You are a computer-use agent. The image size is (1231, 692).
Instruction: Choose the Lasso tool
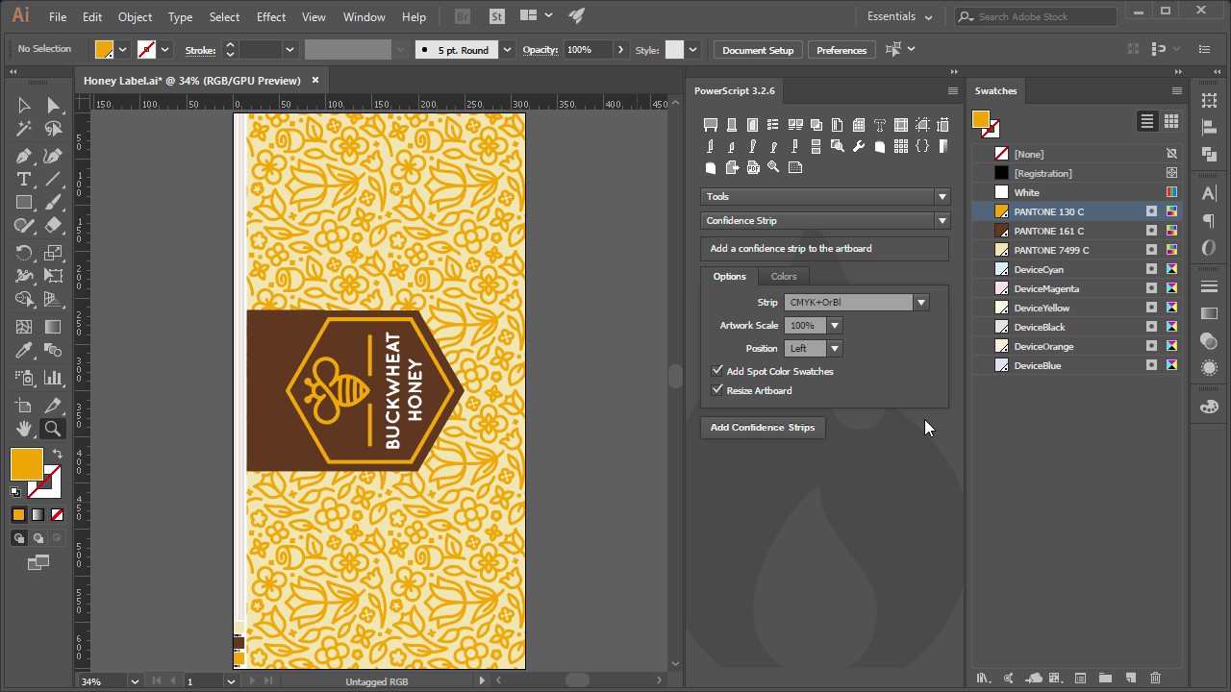[x=54, y=129]
